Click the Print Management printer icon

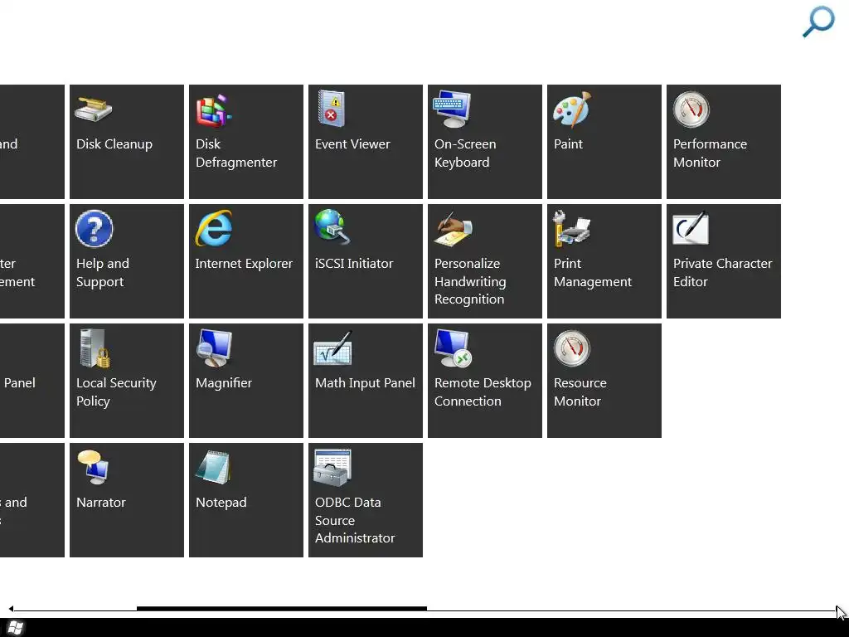[x=571, y=229]
